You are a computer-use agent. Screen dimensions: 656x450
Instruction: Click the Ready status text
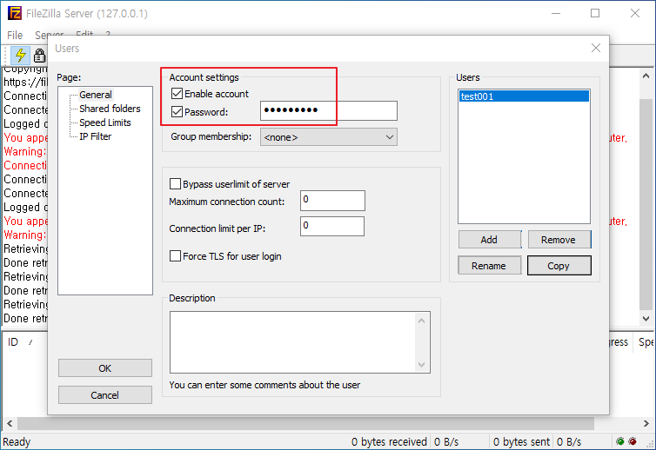click(x=17, y=441)
